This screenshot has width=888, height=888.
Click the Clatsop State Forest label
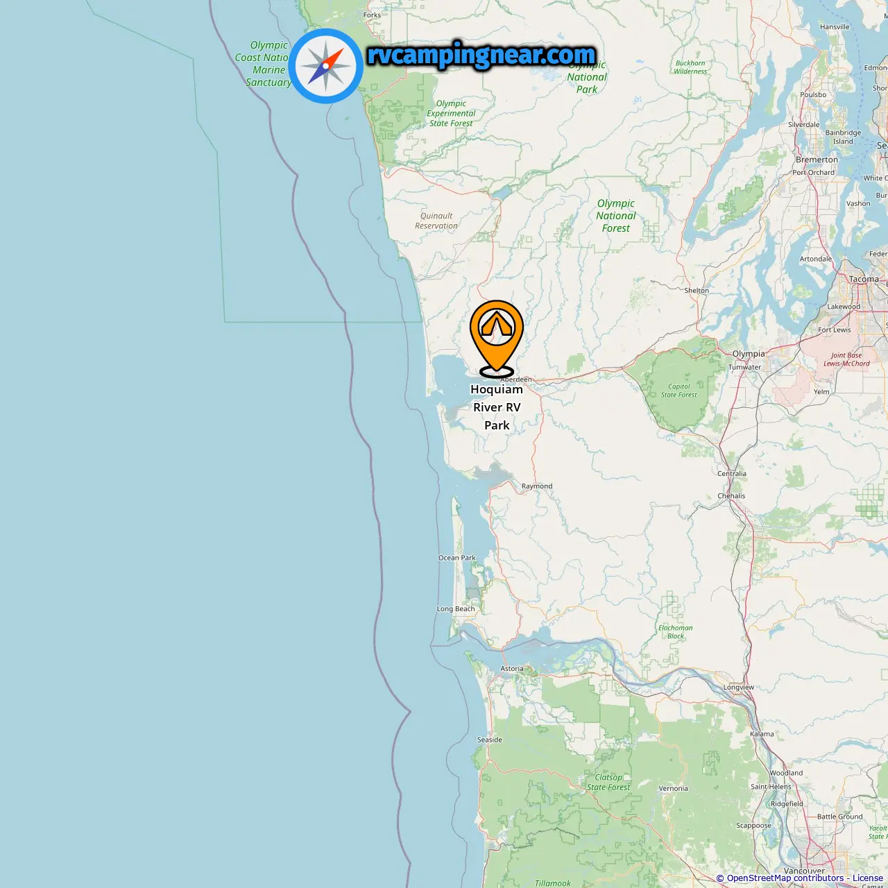[x=608, y=783]
